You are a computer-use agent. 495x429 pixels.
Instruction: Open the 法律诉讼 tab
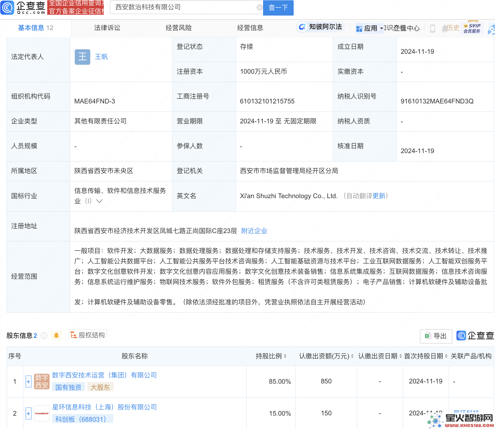tap(107, 28)
